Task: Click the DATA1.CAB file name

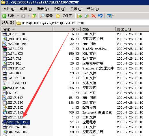Action: [15, 49]
